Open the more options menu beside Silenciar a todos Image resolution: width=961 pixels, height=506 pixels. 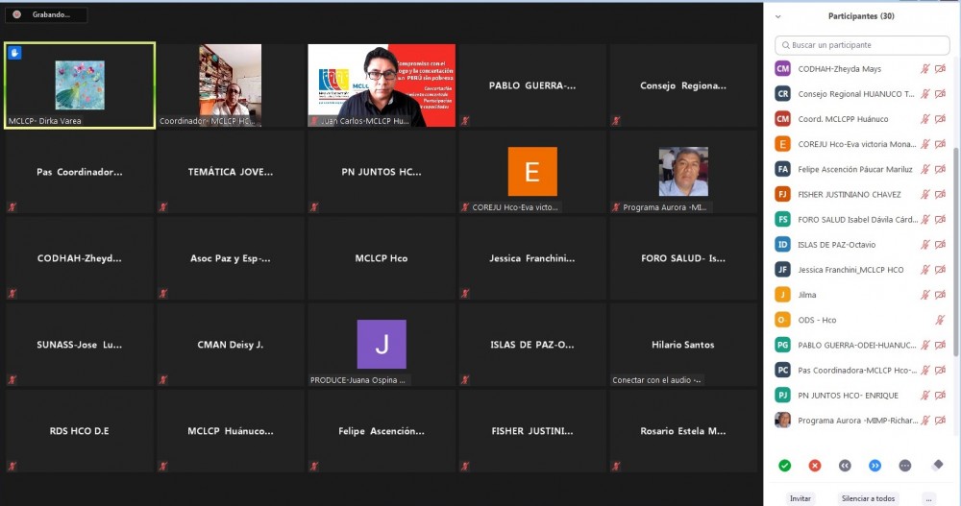[927, 498]
